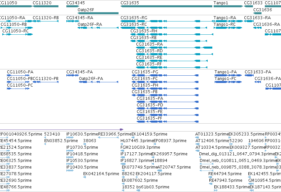Select protein label Oatp26F-PA
Viewport: 281px width, 192px height.
click(91, 79)
